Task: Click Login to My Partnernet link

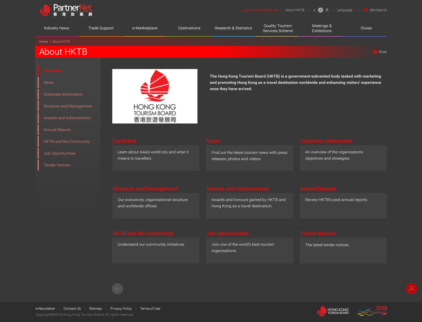Action: [259, 10]
